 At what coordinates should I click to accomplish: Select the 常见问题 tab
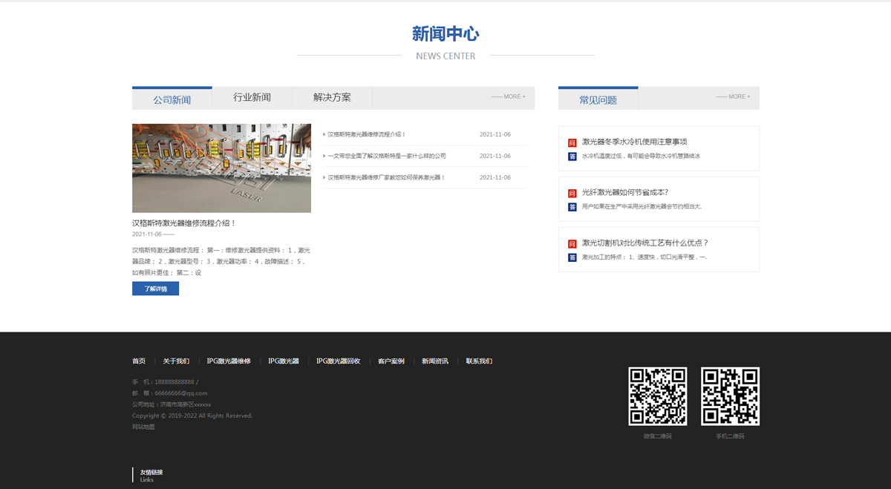[598, 99]
